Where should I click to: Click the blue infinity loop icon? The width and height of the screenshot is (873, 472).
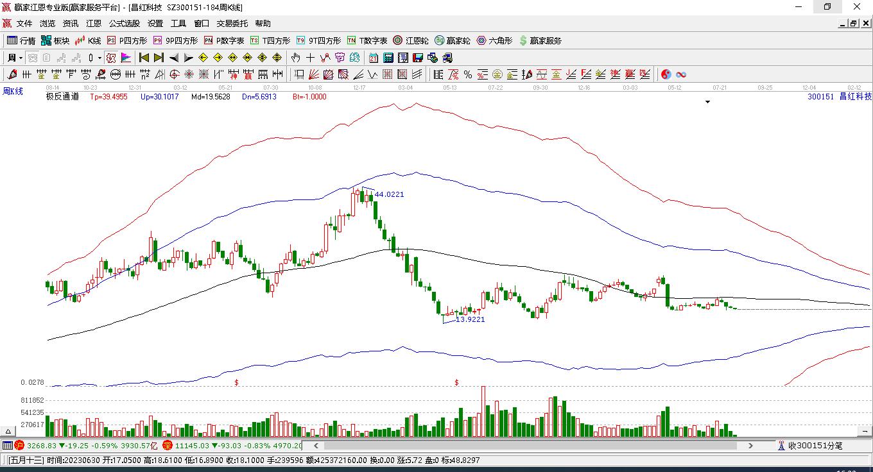click(x=680, y=74)
